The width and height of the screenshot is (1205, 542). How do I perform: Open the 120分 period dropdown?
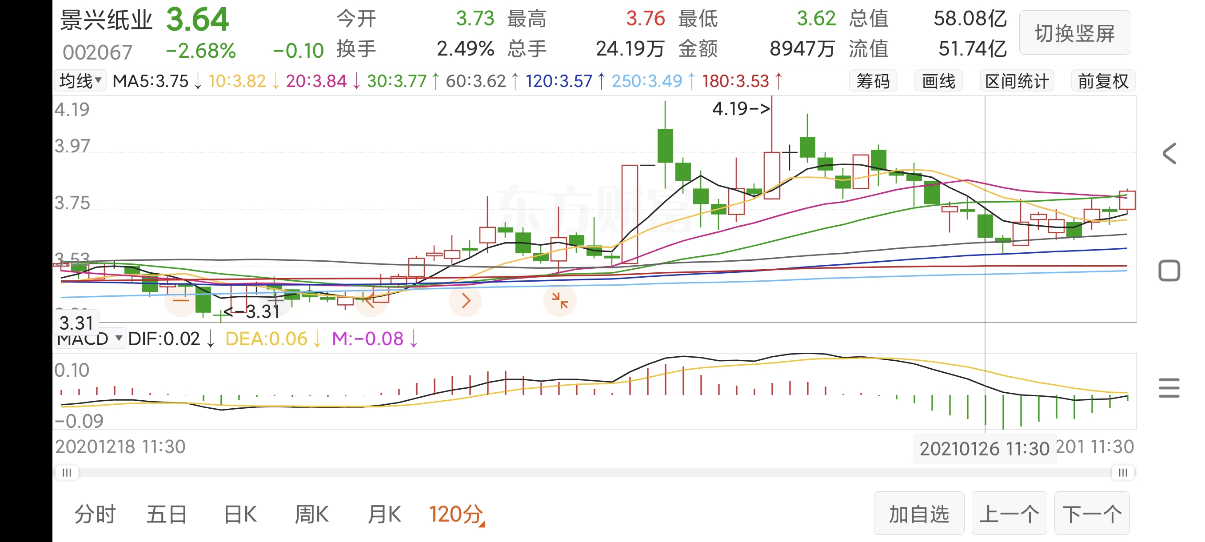pyautogui.click(x=457, y=514)
